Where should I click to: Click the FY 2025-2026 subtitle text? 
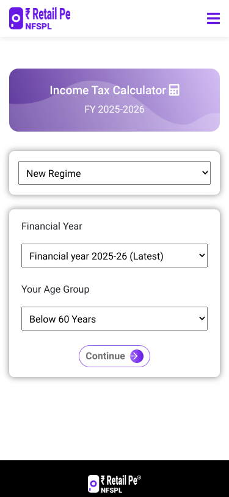115,110
